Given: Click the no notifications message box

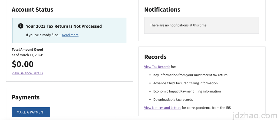Looking at the screenshot, I should (x=201, y=25).
